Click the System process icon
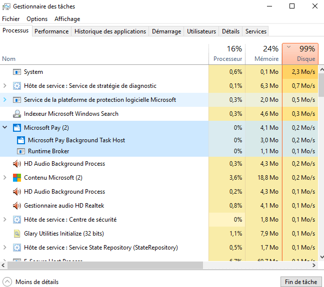The width and height of the screenshot is (324, 287). 16,72
